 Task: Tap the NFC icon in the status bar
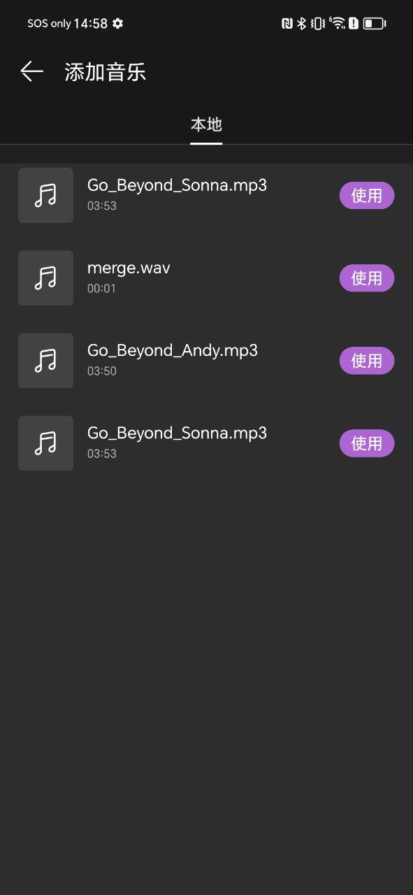tap(287, 23)
